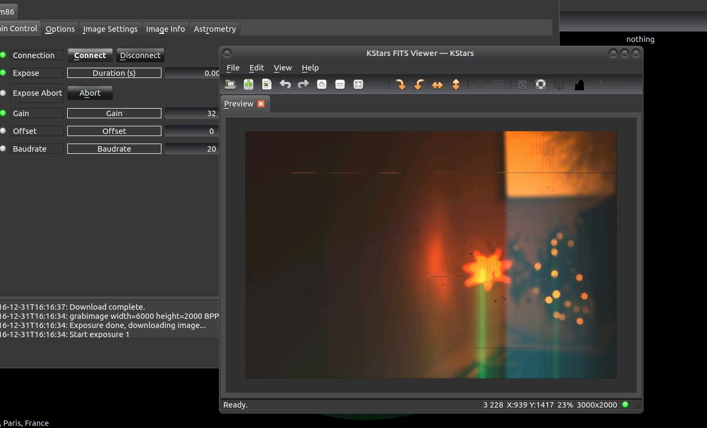Click the Offset property name box
This screenshot has width=707, height=428.
click(114, 131)
